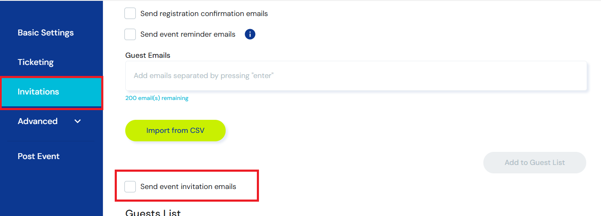Viewport: 601px width, 216px height.
Task: Enable Send registration confirmation emails checkbox
Action: click(x=130, y=13)
